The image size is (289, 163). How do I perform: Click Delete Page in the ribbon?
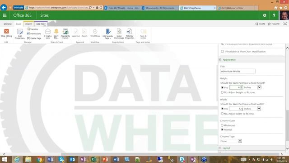tap(34, 38)
